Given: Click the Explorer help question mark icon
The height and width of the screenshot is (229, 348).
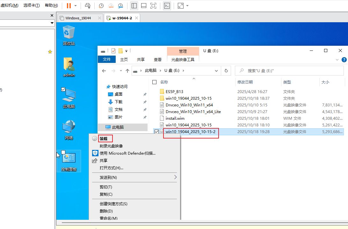Looking at the screenshot, I should coord(344,59).
